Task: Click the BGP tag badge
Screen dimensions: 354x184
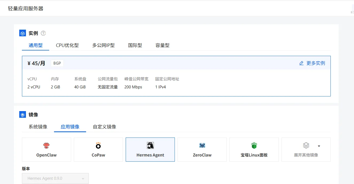Action: (57, 63)
